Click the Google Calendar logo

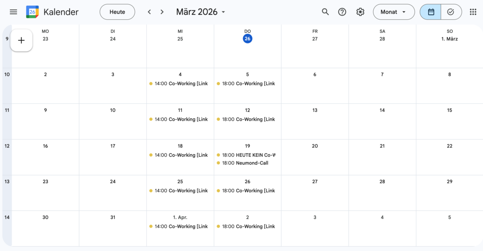pos(32,12)
